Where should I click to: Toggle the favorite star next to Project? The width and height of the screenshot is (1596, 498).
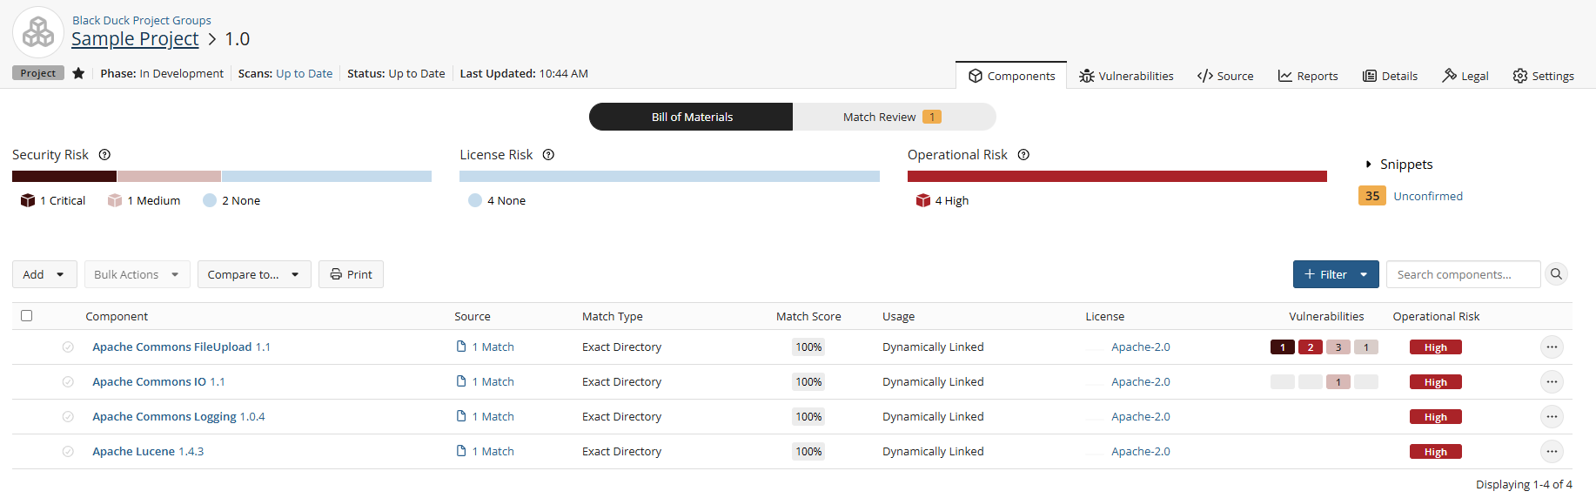(78, 73)
